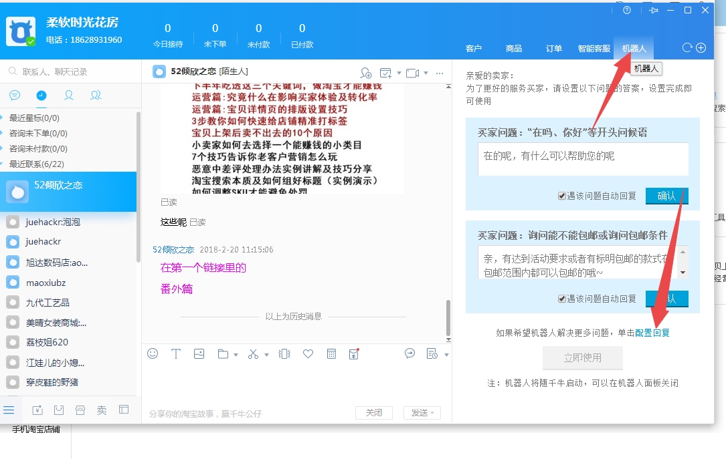
Task: Open the emoji picker in chat toolbar
Action: point(153,354)
